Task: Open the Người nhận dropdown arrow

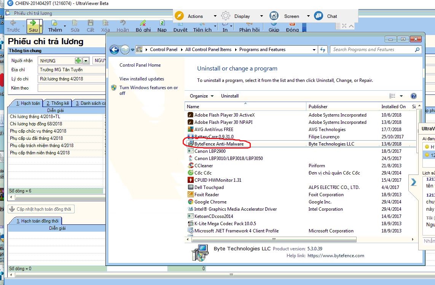Action: coord(86,61)
